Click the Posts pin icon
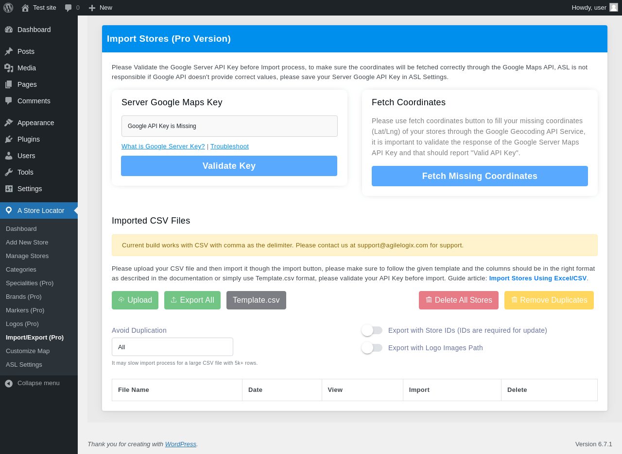622x454 pixels. pos(9,51)
